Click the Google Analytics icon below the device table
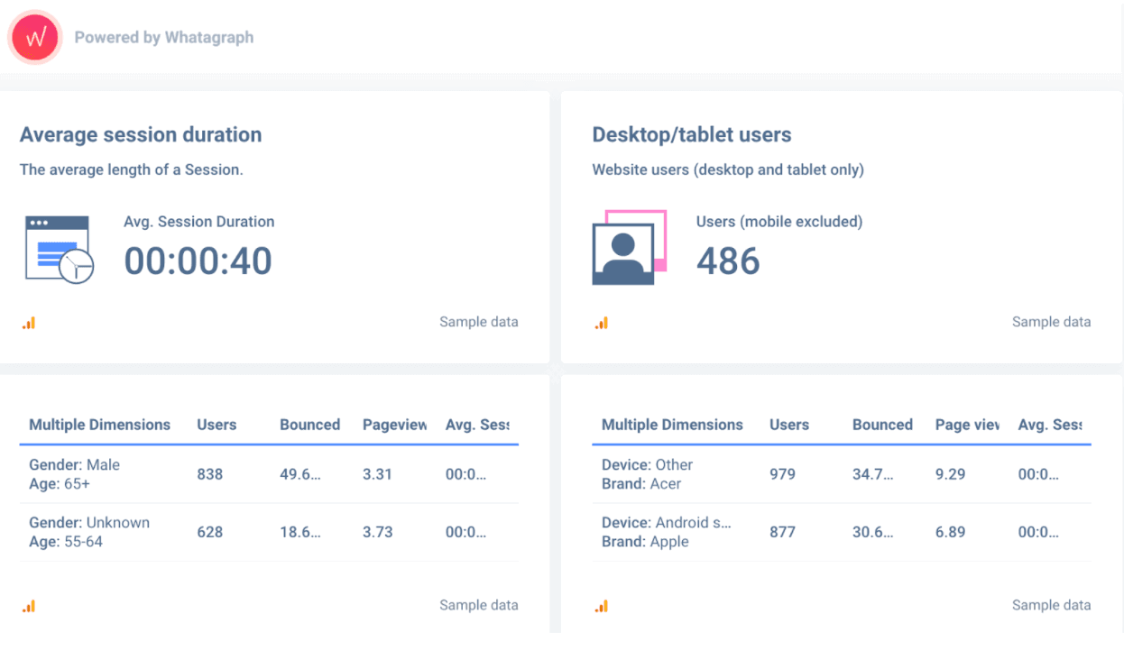This screenshot has width=1133, height=650. (602, 605)
